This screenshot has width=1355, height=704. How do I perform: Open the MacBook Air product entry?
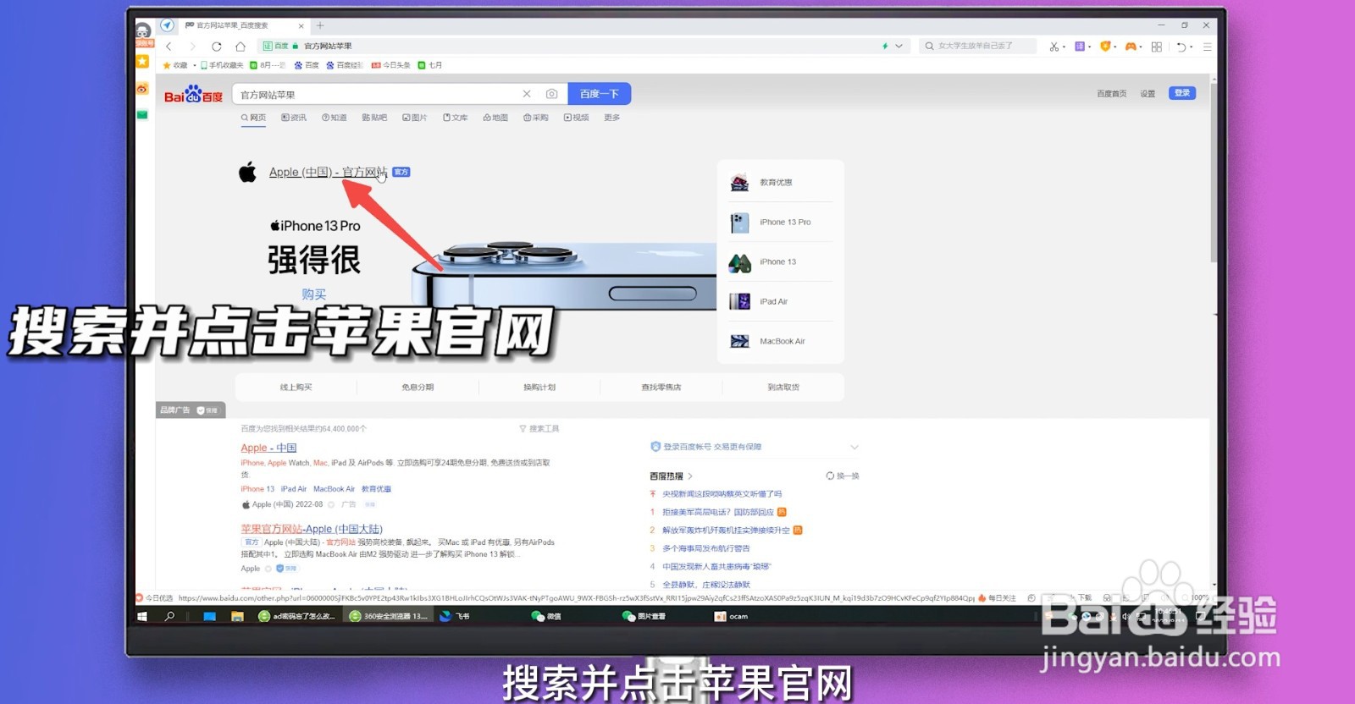point(781,342)
